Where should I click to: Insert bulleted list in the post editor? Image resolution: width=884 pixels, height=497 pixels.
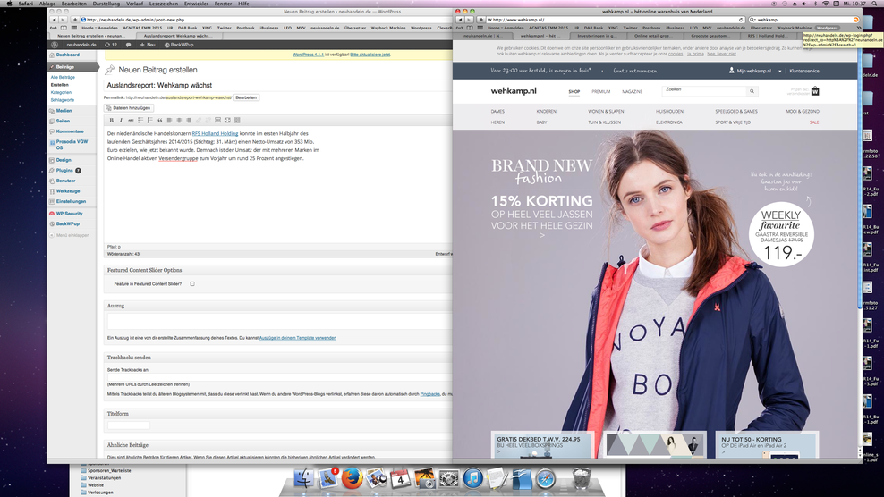click(x=140, y=120)
